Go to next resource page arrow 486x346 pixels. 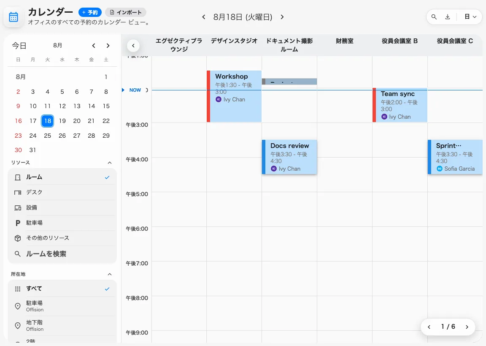[467, 327]
